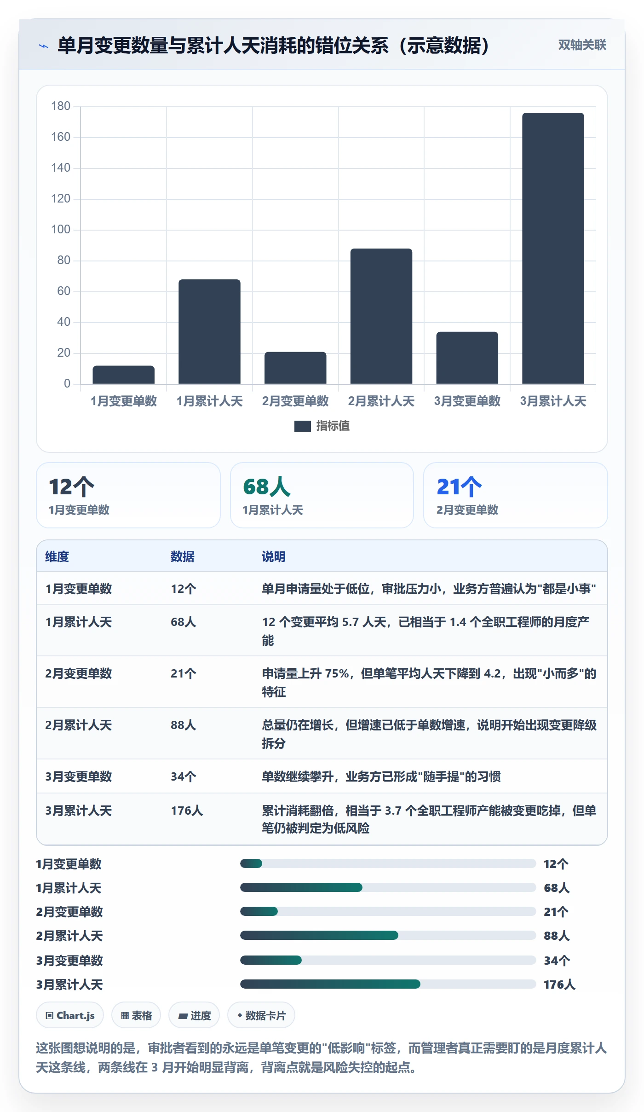644x1112 pixels.
Task: Select table cell 21个
Action: click(183, 673)
